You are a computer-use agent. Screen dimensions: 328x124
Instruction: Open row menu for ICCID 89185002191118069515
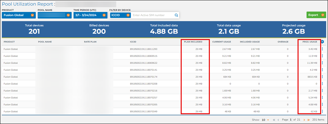tap(322, 56)
